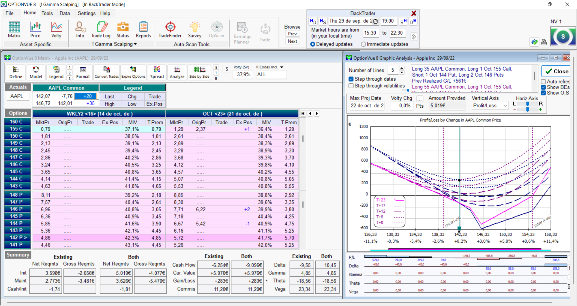Toggle the Show O,S checkbox
Screen dimensions: 577x306
(x=544, y=93)
